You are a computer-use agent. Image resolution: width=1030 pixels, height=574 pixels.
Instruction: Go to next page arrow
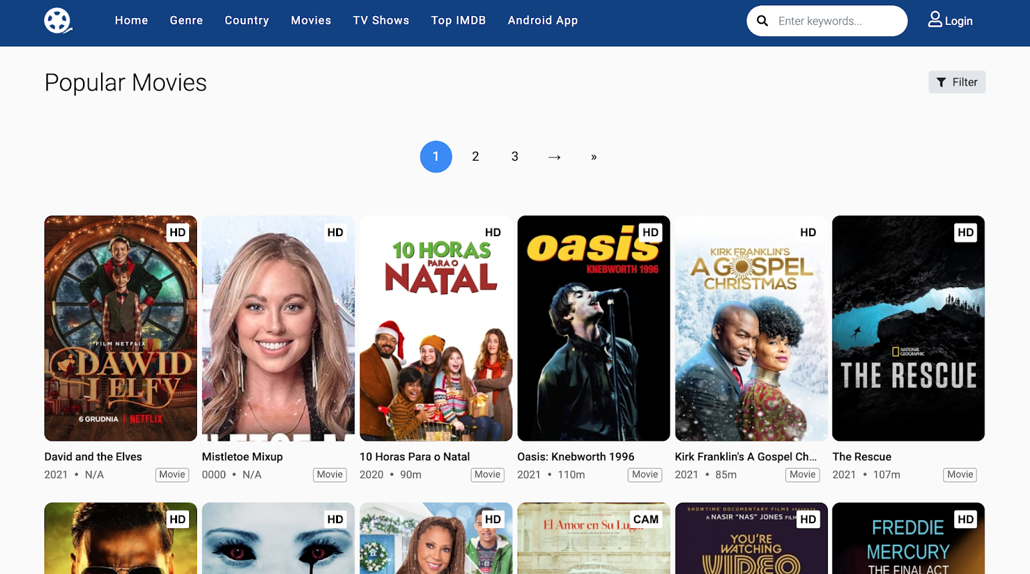[x=554, y=157]
